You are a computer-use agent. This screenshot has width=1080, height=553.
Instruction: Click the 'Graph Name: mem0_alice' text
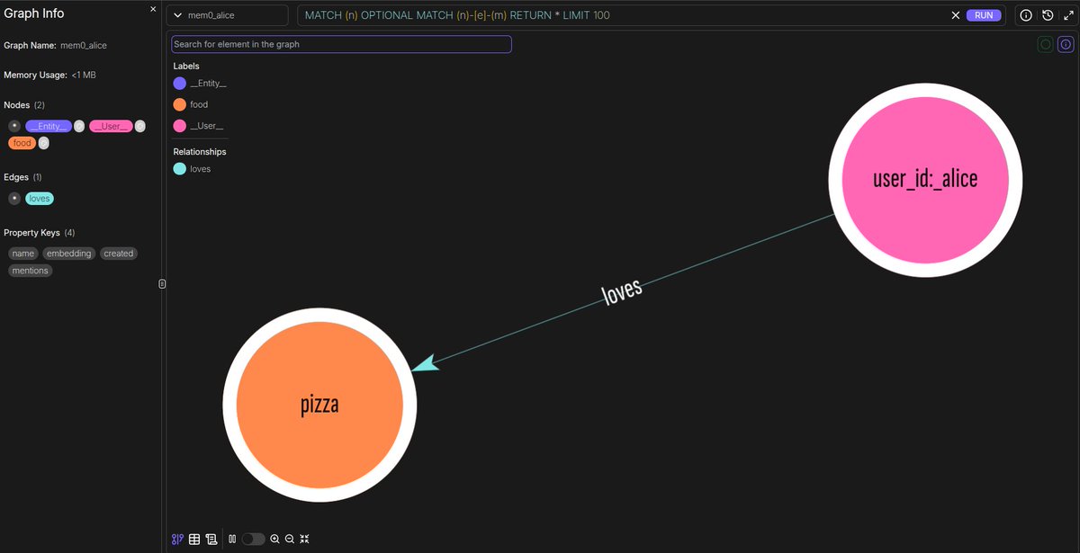click(56, 45)
